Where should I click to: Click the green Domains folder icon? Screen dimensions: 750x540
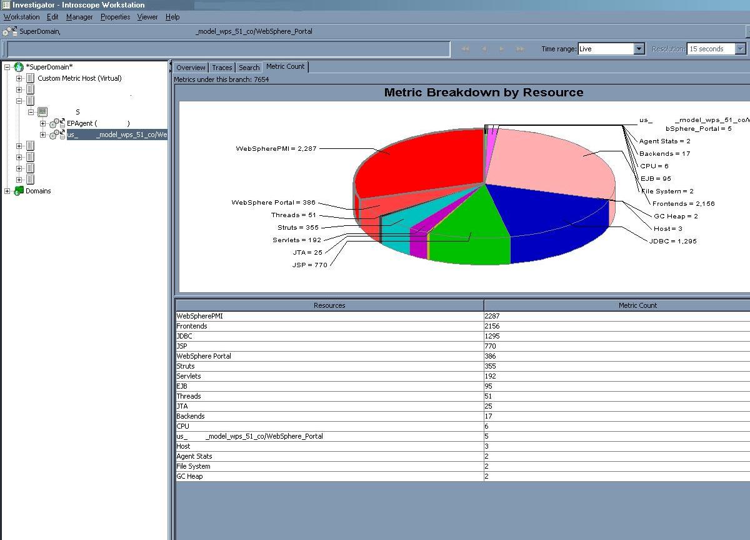[19, 191]
